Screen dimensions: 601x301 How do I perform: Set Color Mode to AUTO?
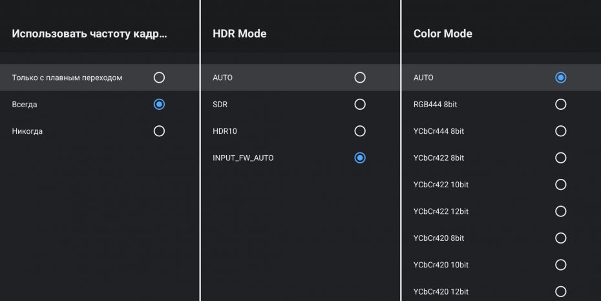point(560,78)
